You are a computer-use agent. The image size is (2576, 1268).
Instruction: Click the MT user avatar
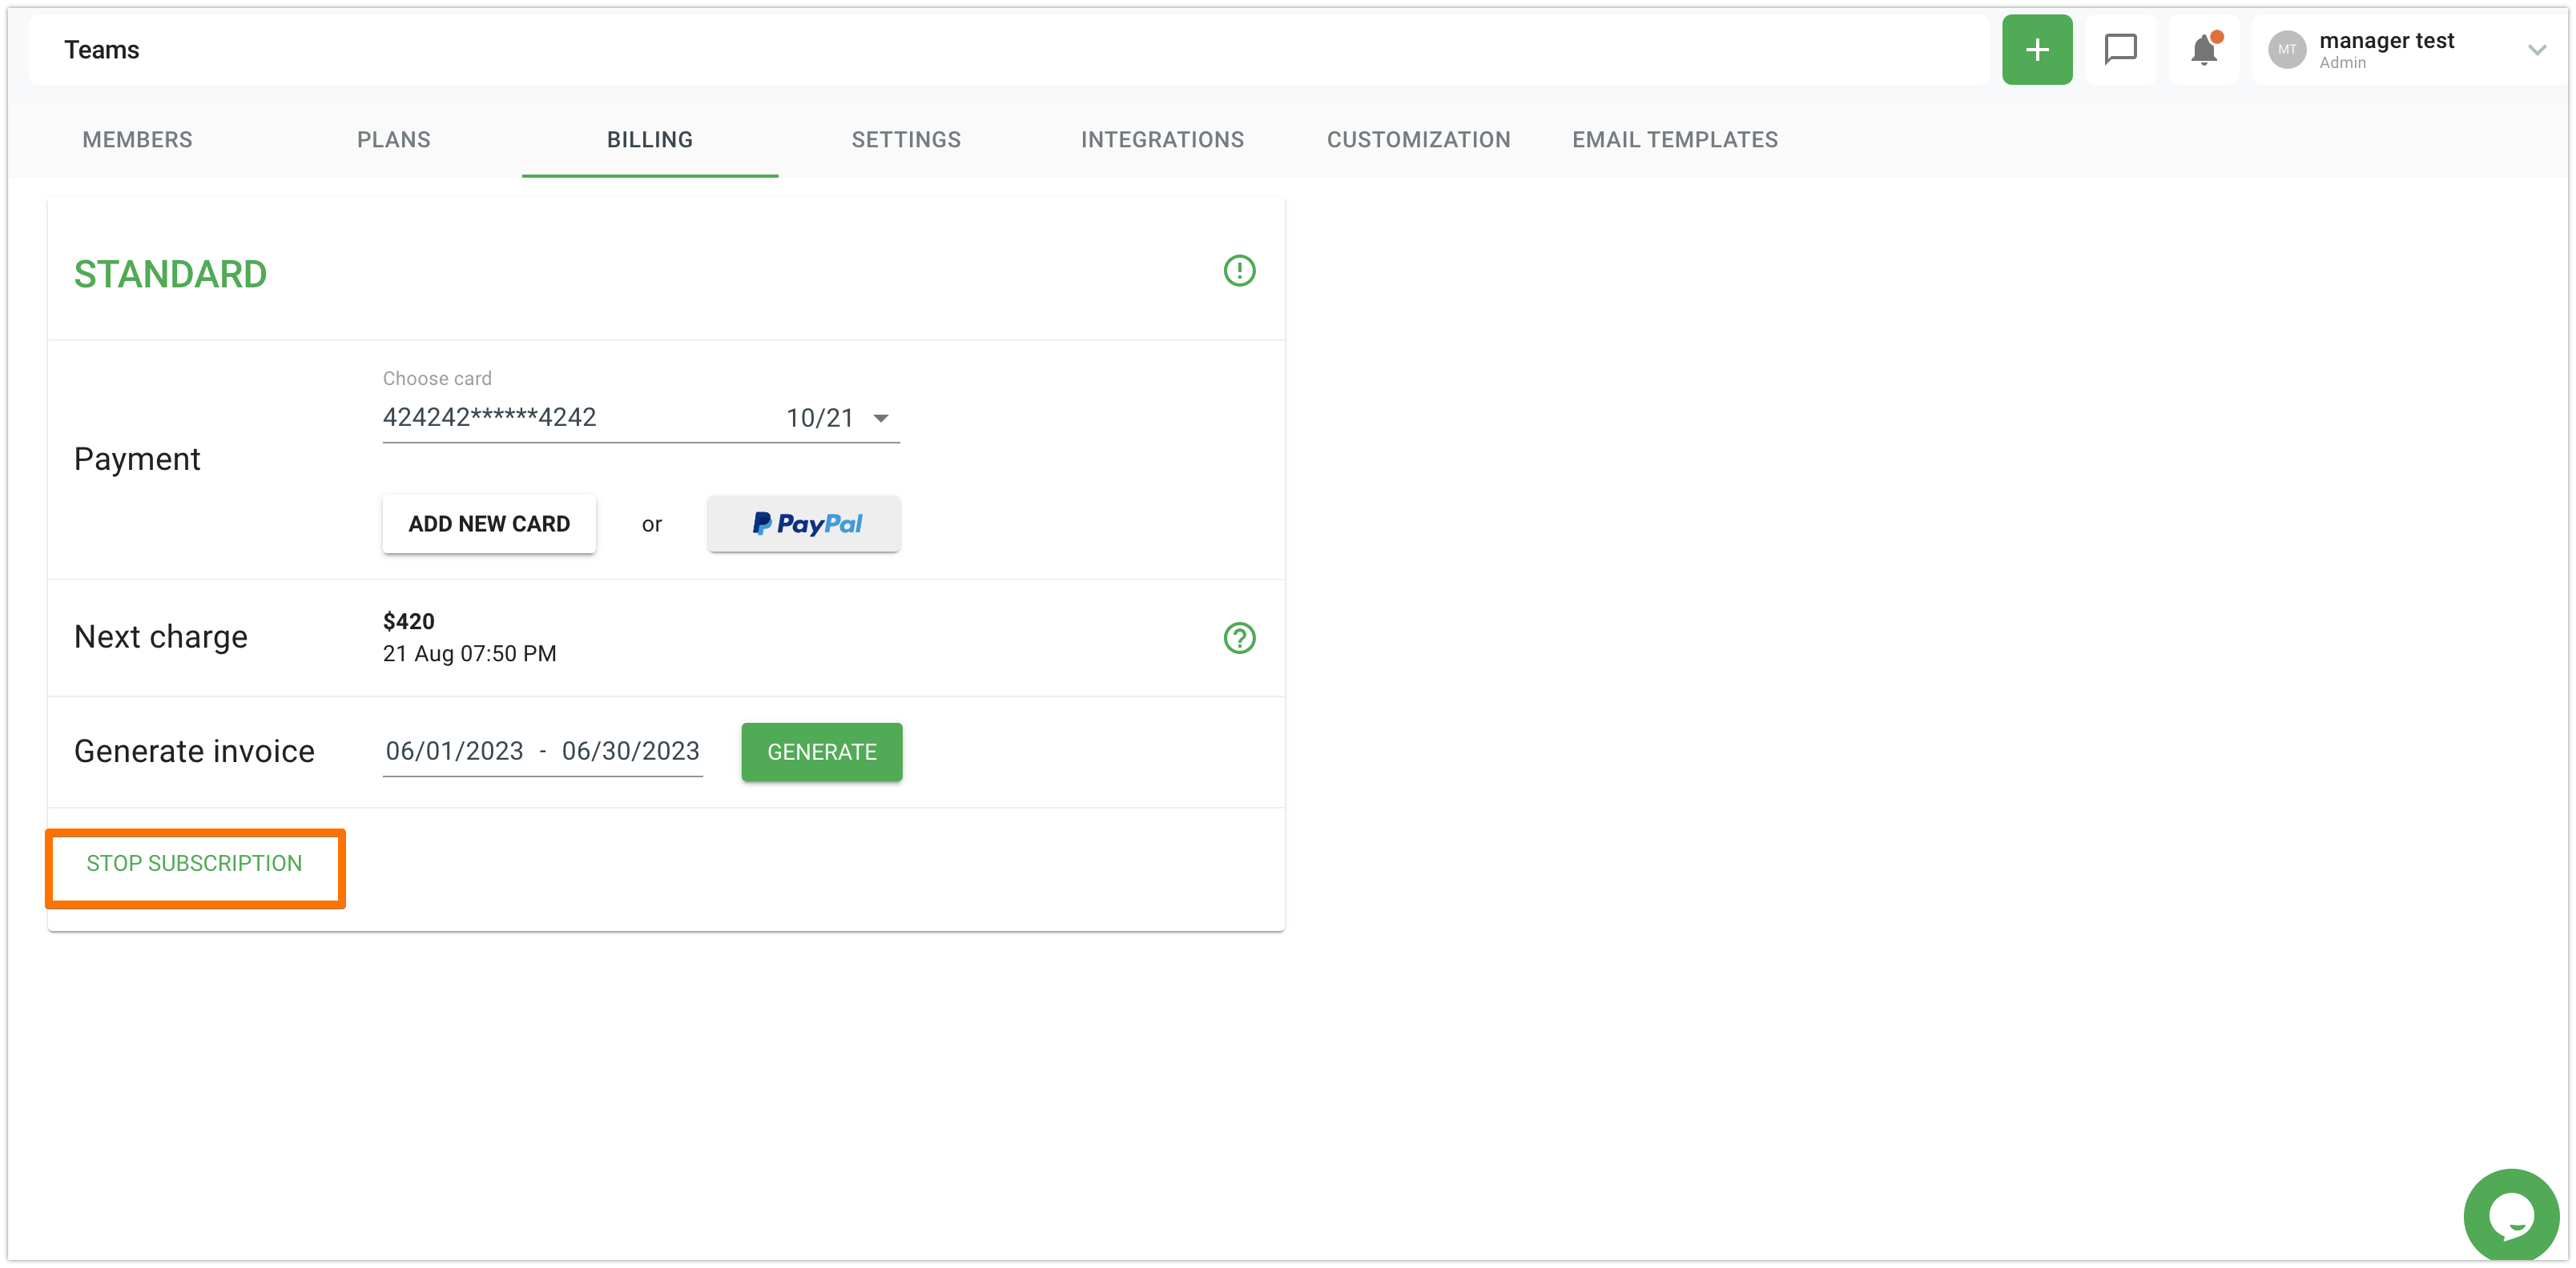tap(2286, 50)
